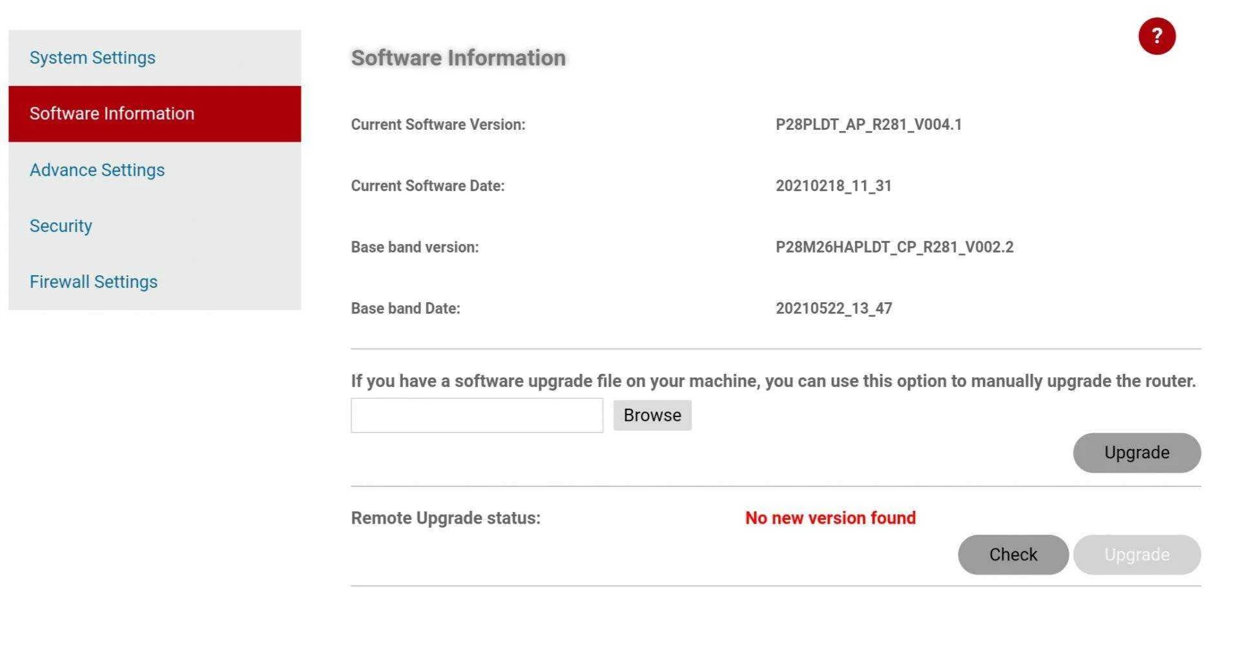
Task: Select baseband value P28M26HAPLDT_CP_R281_V002.2
Action: 894,247
